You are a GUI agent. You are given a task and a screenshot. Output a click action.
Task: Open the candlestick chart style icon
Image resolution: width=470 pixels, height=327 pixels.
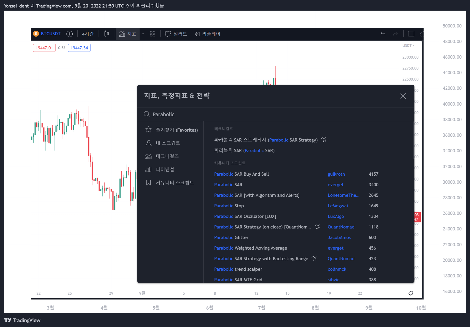pos(107,34)
